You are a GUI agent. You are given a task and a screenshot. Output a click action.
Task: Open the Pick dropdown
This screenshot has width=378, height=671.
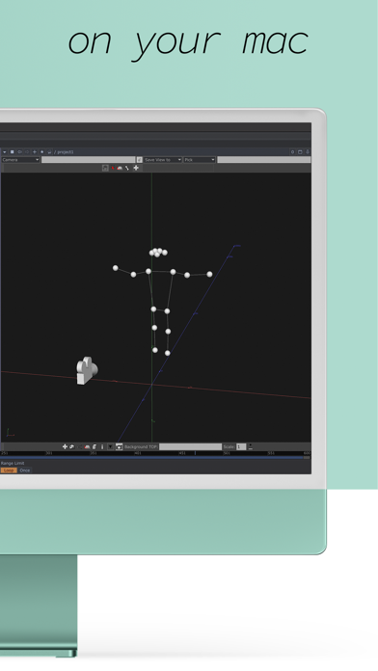pyautogui.click(x=200, y=160)
